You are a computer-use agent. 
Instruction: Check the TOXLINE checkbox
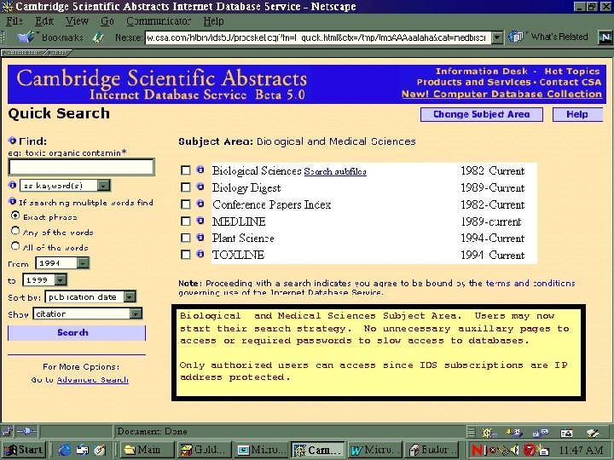click(186, 255)
